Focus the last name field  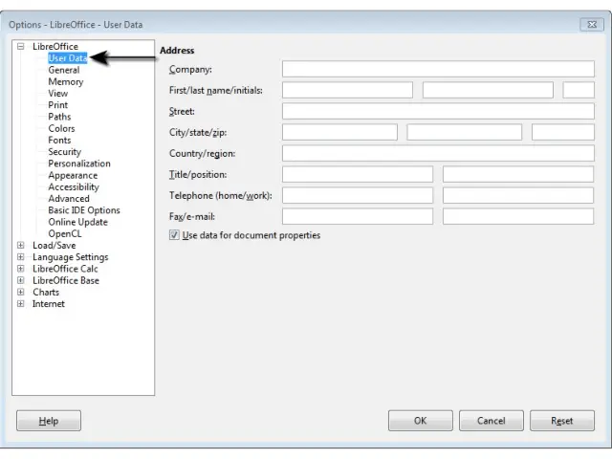pos(488,90)
